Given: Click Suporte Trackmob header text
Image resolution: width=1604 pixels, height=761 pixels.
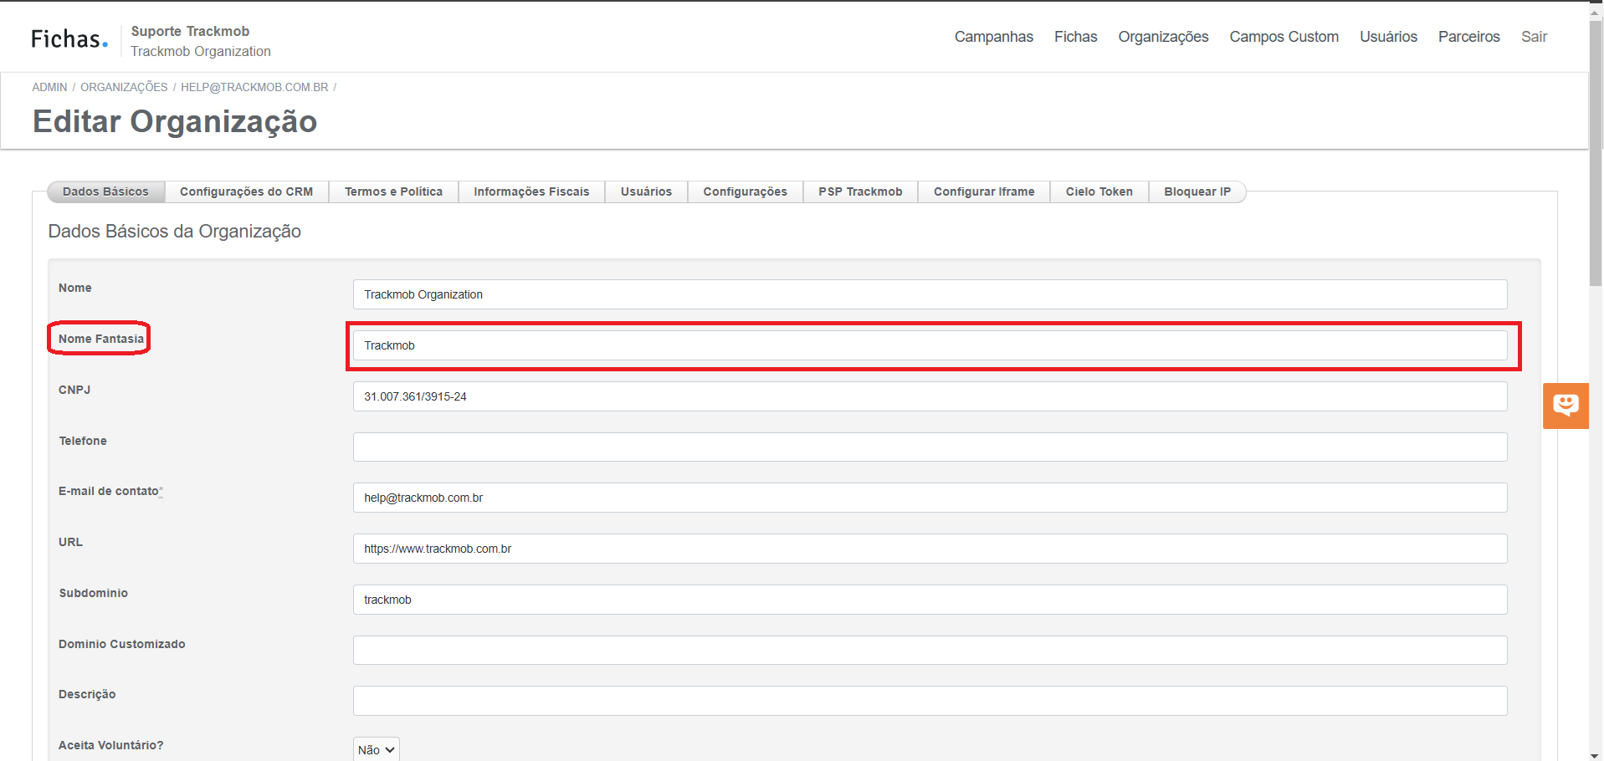Looking at the screenshot, I should click(x=190, y=31).
